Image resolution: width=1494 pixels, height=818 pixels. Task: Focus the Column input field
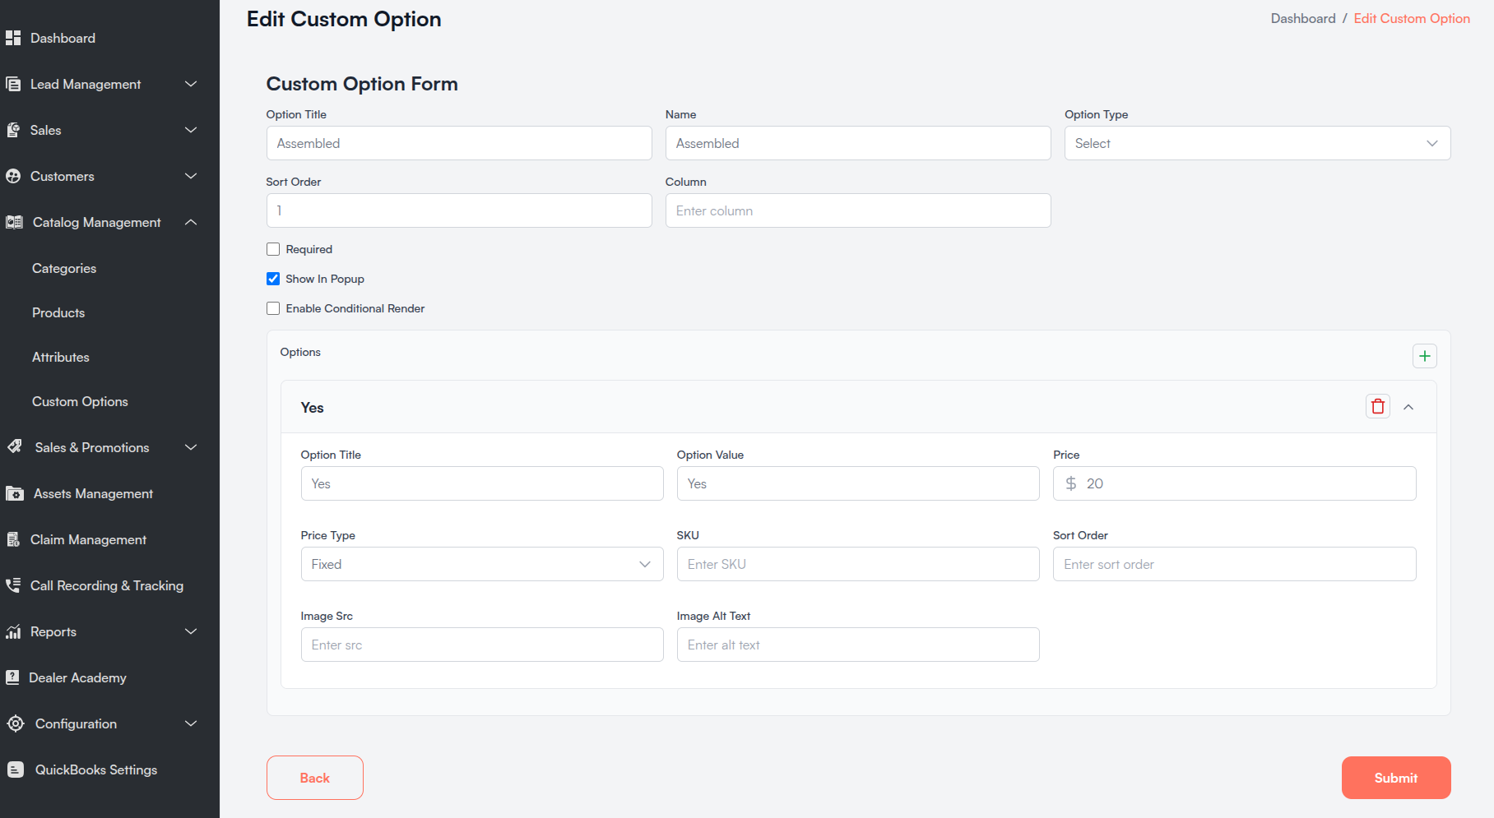tap(858, 210)
